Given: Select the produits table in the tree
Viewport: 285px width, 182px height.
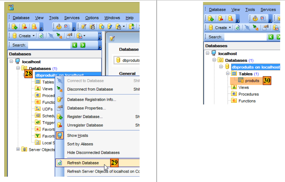Looking at the screenshot, I should [x=252, y=81].
